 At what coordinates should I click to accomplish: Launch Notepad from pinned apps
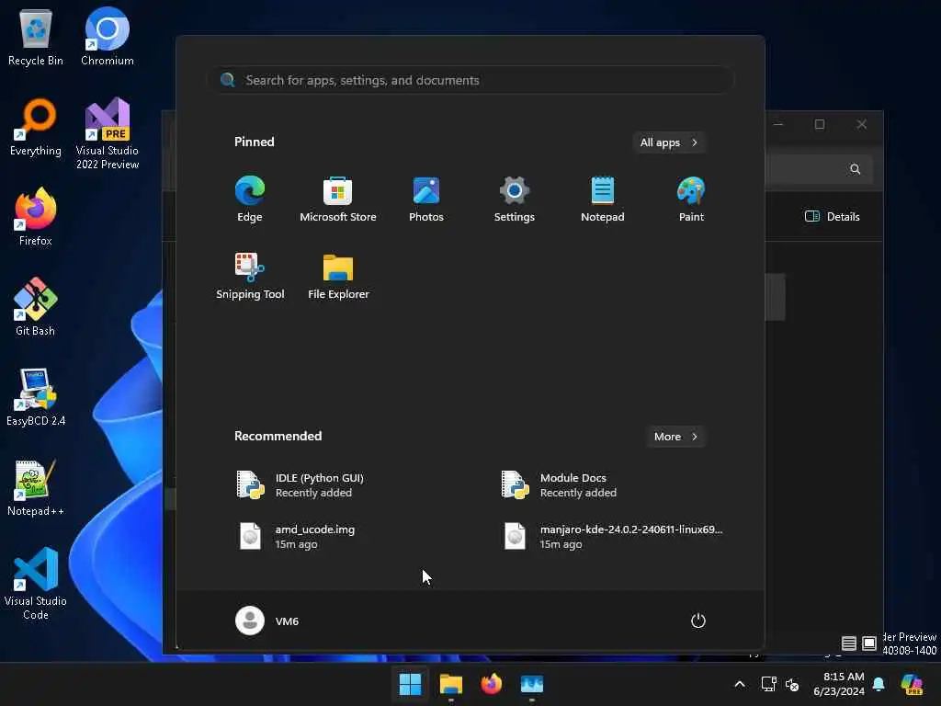pos(603,199)
